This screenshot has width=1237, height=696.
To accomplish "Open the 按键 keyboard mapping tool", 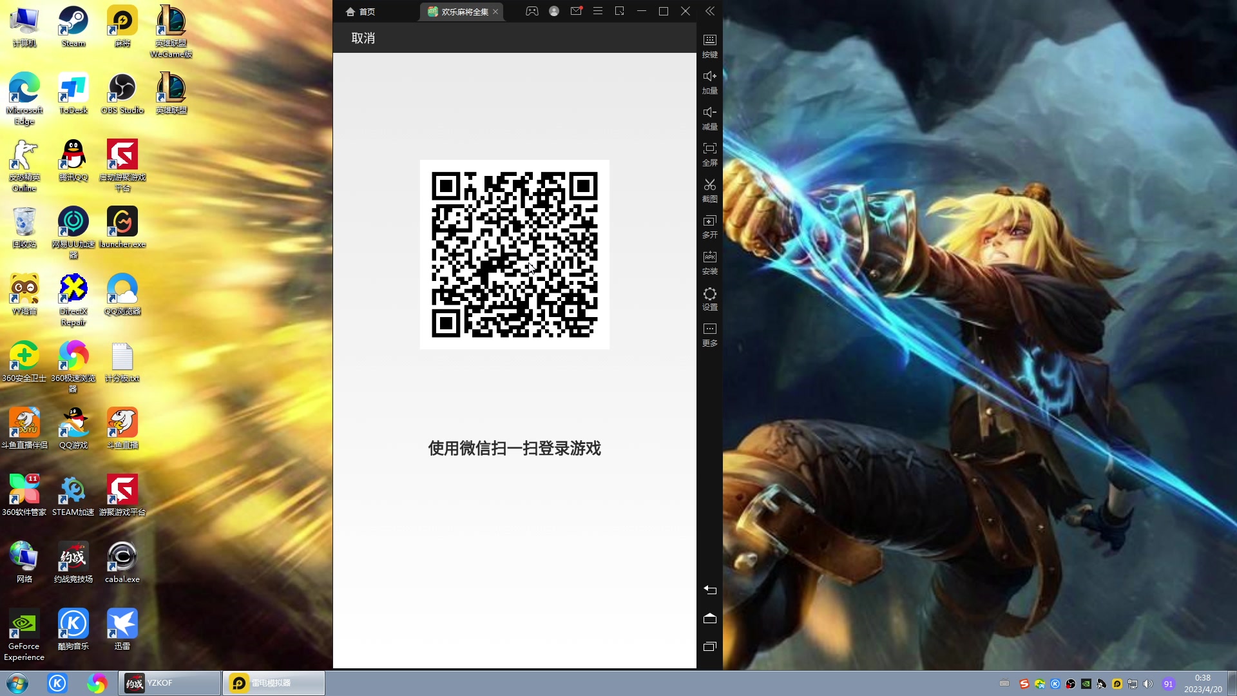I will coord(710,46).
